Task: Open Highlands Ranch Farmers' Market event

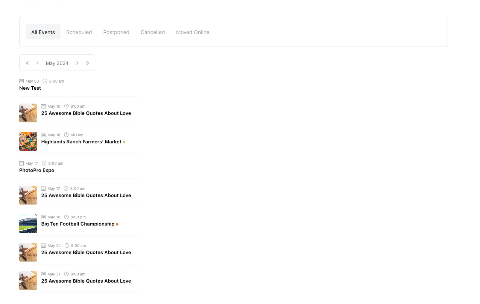Action: pyautogui.click(x=81, y=142)
